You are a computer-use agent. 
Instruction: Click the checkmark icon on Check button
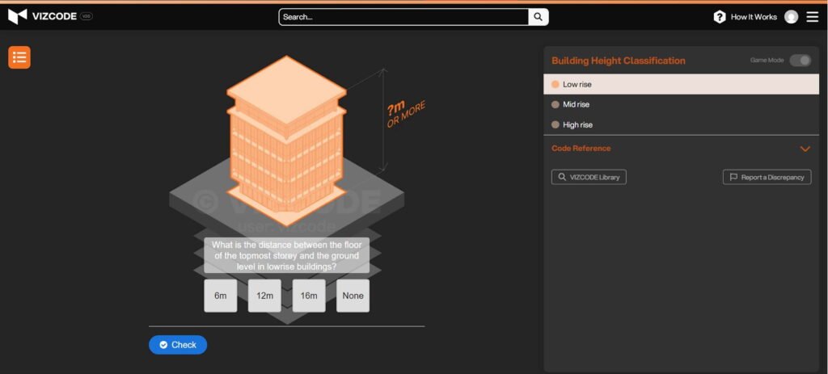[163, 345]
